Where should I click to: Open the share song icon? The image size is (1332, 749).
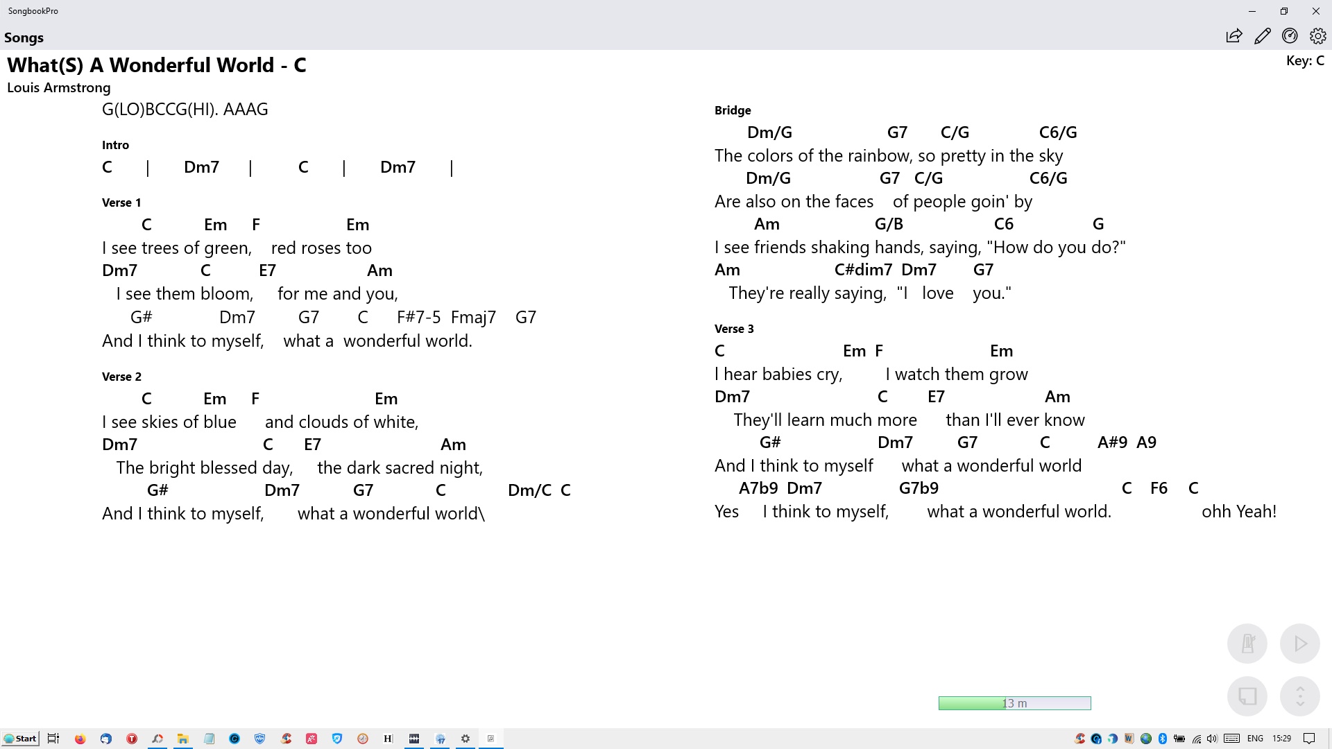pos(1233,36)
